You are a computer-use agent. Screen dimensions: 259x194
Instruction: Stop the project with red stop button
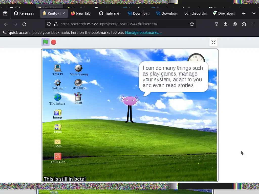(x=54, y=42)
